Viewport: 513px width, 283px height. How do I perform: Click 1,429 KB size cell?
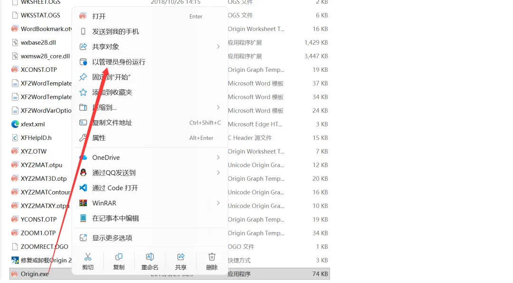(316, 43)
